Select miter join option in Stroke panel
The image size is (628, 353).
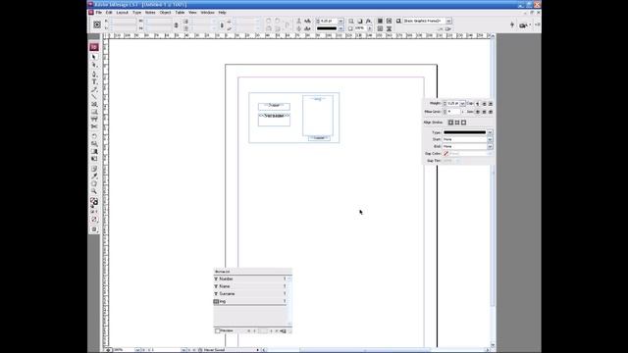pyautogui.click(x=478, y=112)
